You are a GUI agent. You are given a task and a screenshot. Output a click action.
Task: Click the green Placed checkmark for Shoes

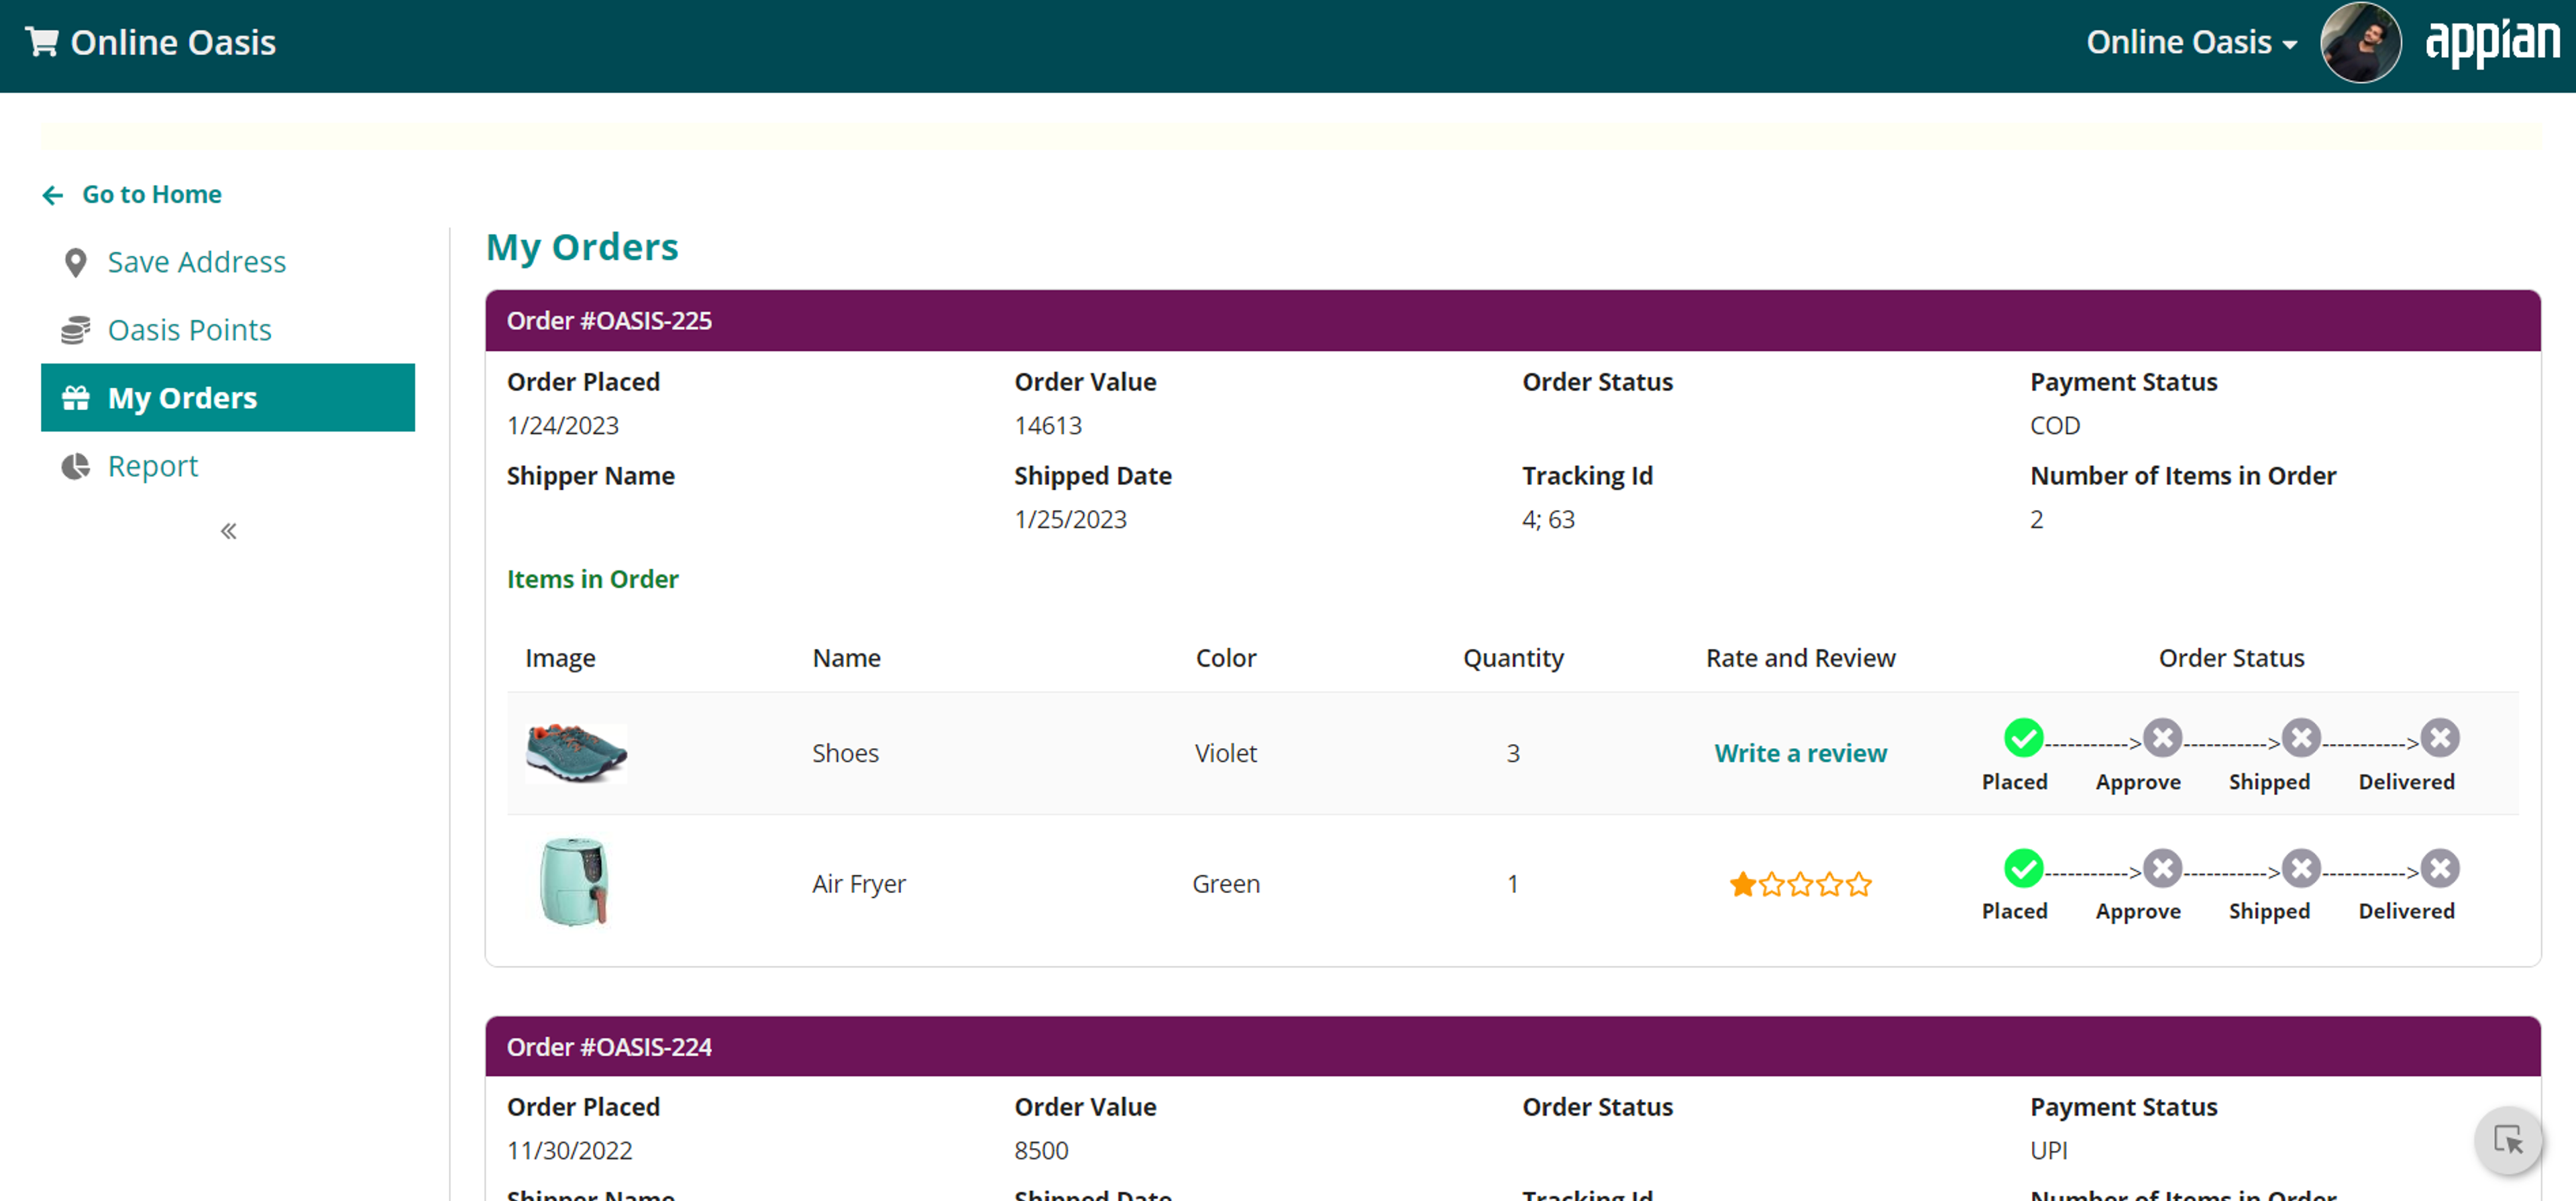(x=2023, y=738)
